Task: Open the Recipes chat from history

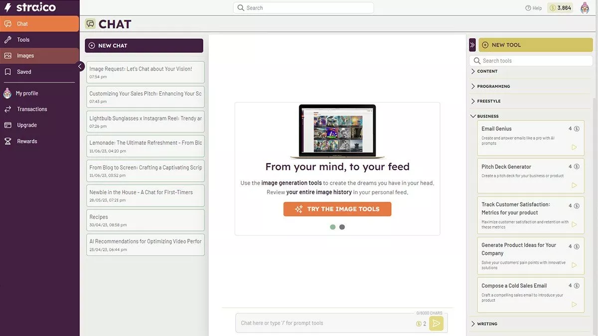Action: click(145, 220)
